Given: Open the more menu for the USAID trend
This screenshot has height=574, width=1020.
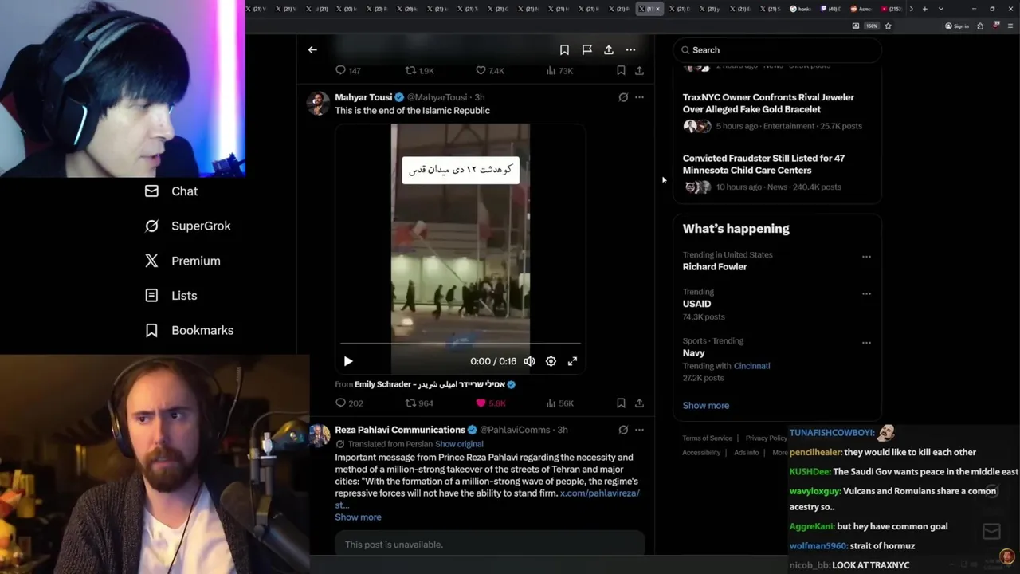Looking at the screenshot, I should (x=866, y=293).
